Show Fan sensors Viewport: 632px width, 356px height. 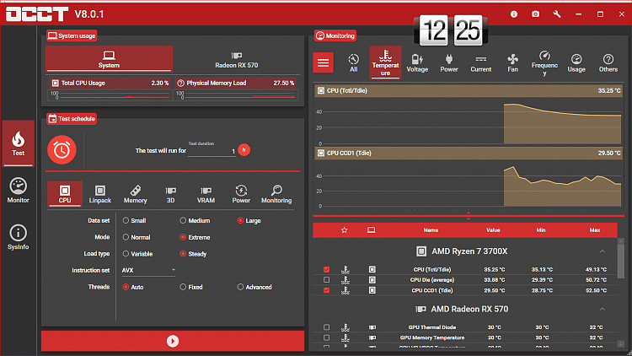click(512, 63)
